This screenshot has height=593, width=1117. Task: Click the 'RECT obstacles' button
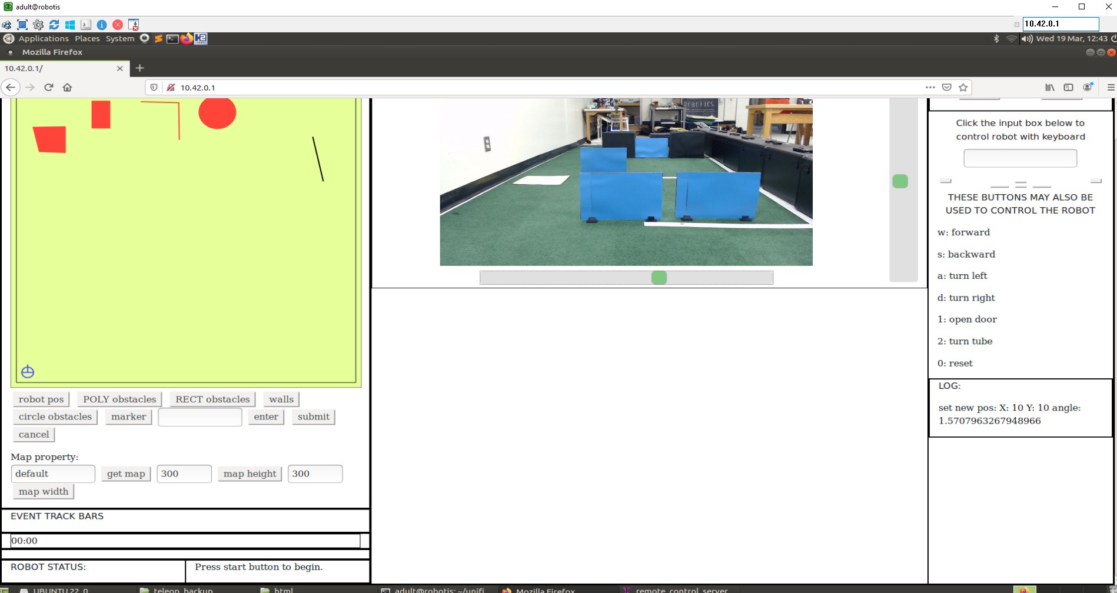pyautogui.click(x=212, y=399)
